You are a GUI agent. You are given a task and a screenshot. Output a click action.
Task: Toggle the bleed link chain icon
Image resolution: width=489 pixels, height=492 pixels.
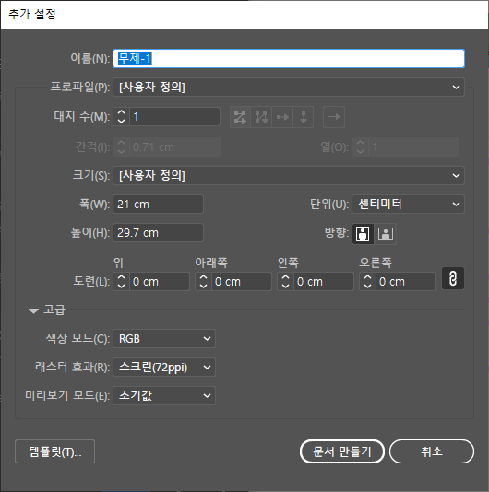(453, 278)
